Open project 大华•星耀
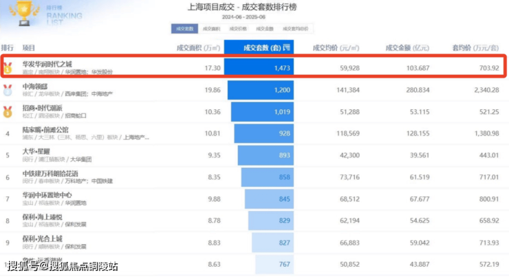Screen dimensions: 509x277 point(36,151)
